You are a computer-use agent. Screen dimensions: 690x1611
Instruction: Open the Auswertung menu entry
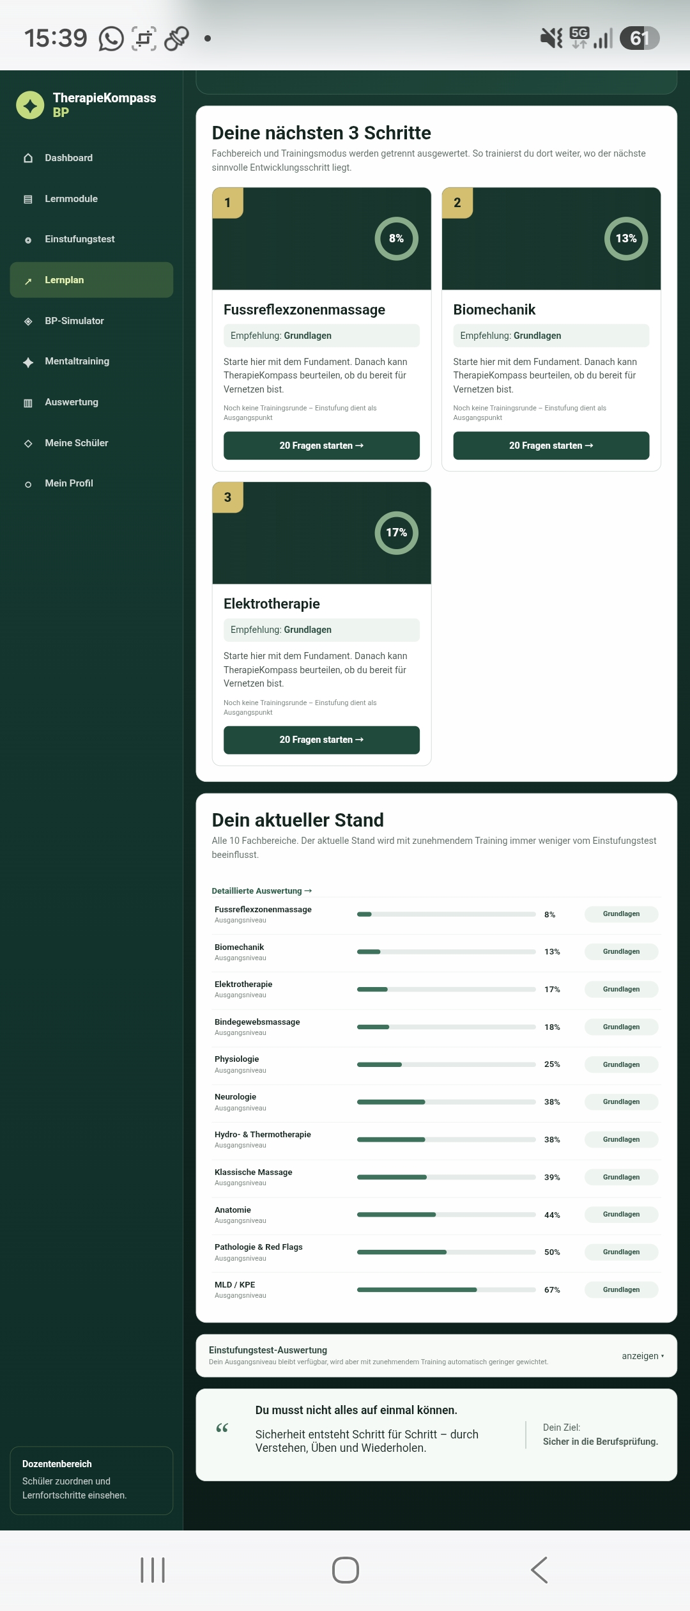[91, 402]
